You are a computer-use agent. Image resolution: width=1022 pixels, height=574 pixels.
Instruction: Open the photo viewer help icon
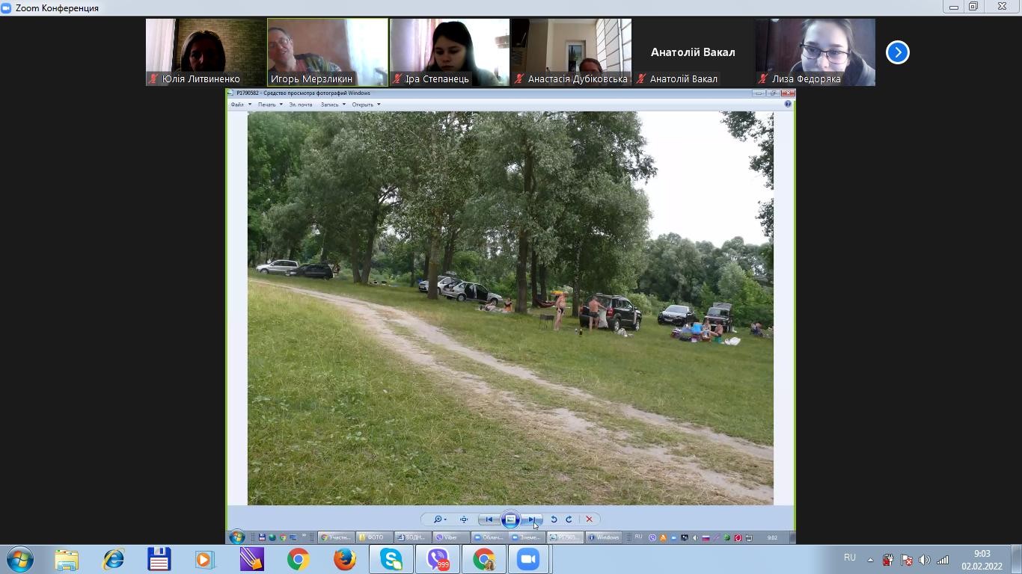tap(787, 105)
